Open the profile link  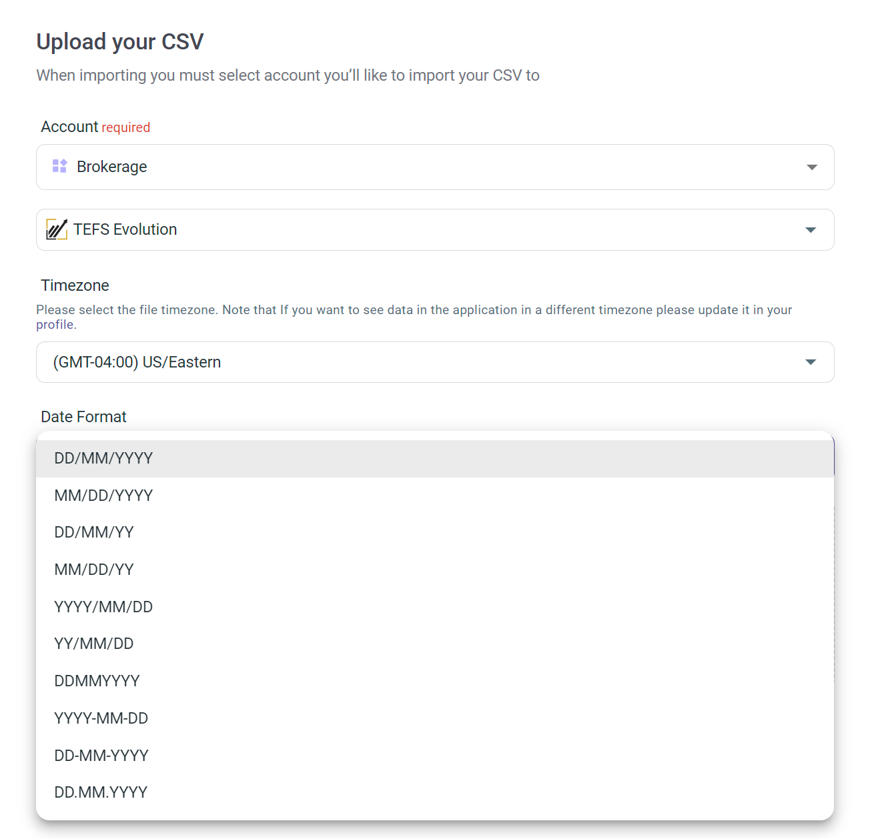[x=55, y=325]
